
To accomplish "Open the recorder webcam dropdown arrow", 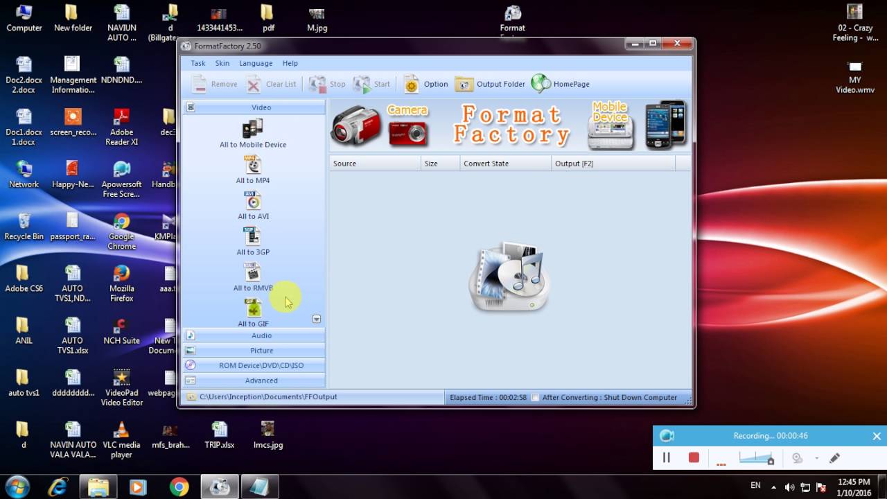I will coord(816,458).
